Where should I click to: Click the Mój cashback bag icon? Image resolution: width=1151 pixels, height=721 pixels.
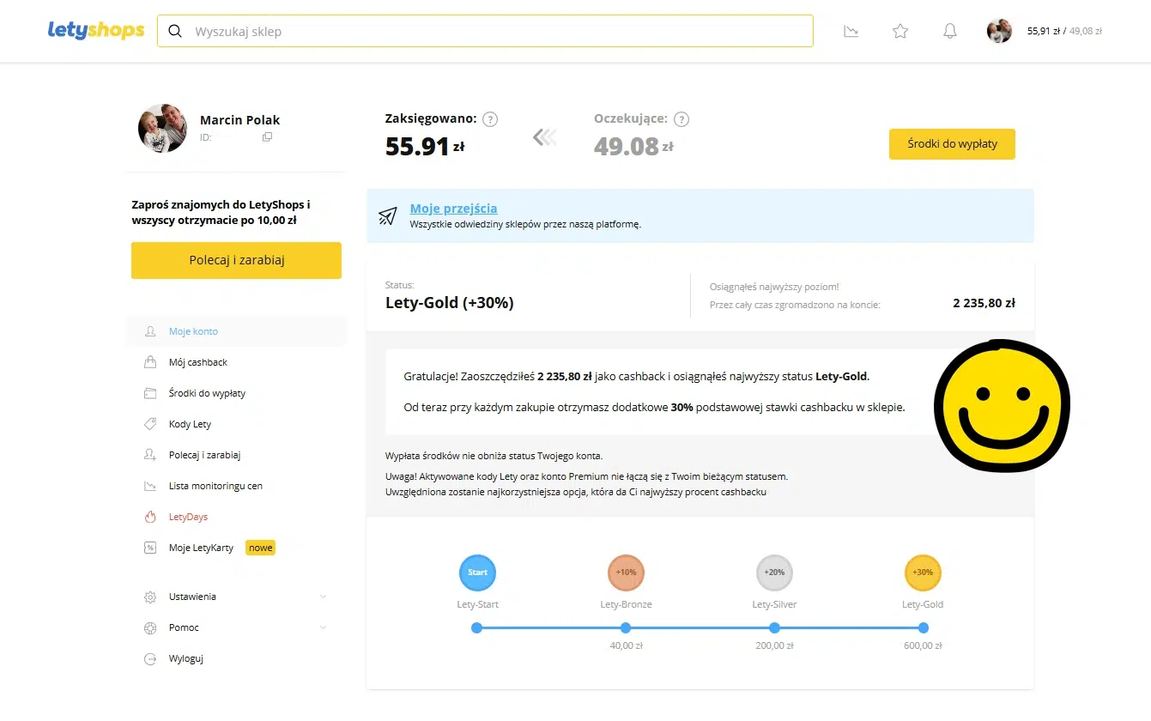tap(150, 362)
